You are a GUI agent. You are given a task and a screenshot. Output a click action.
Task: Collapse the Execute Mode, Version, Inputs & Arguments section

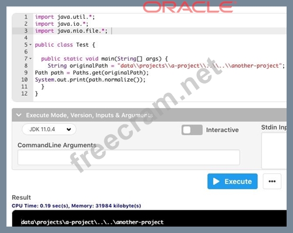(x=19, y=115)
